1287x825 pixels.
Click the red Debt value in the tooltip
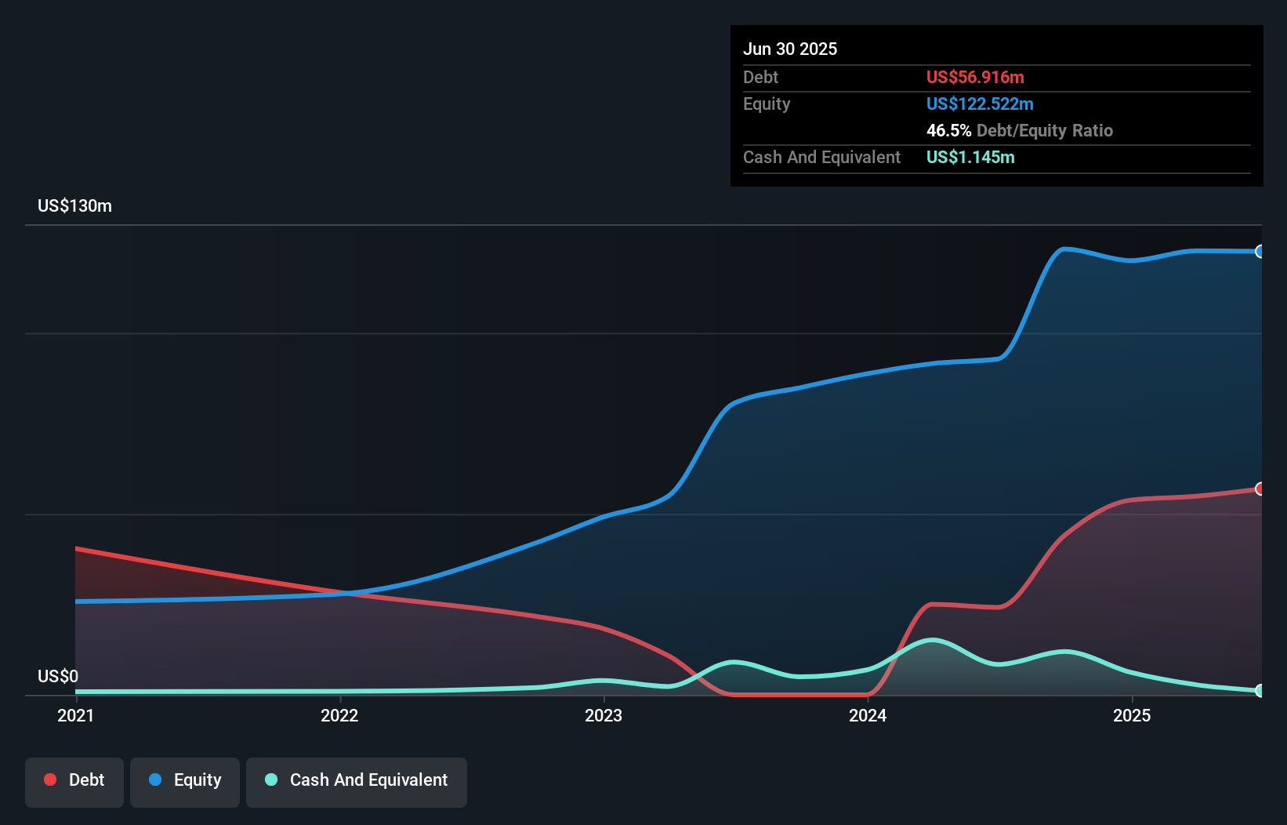pyautogui.click(x=974, y=77)
